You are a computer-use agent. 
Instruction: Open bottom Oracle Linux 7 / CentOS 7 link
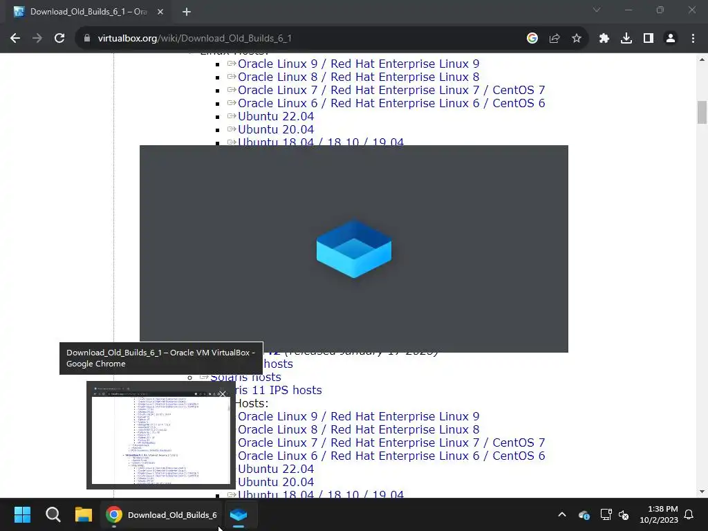391,442
